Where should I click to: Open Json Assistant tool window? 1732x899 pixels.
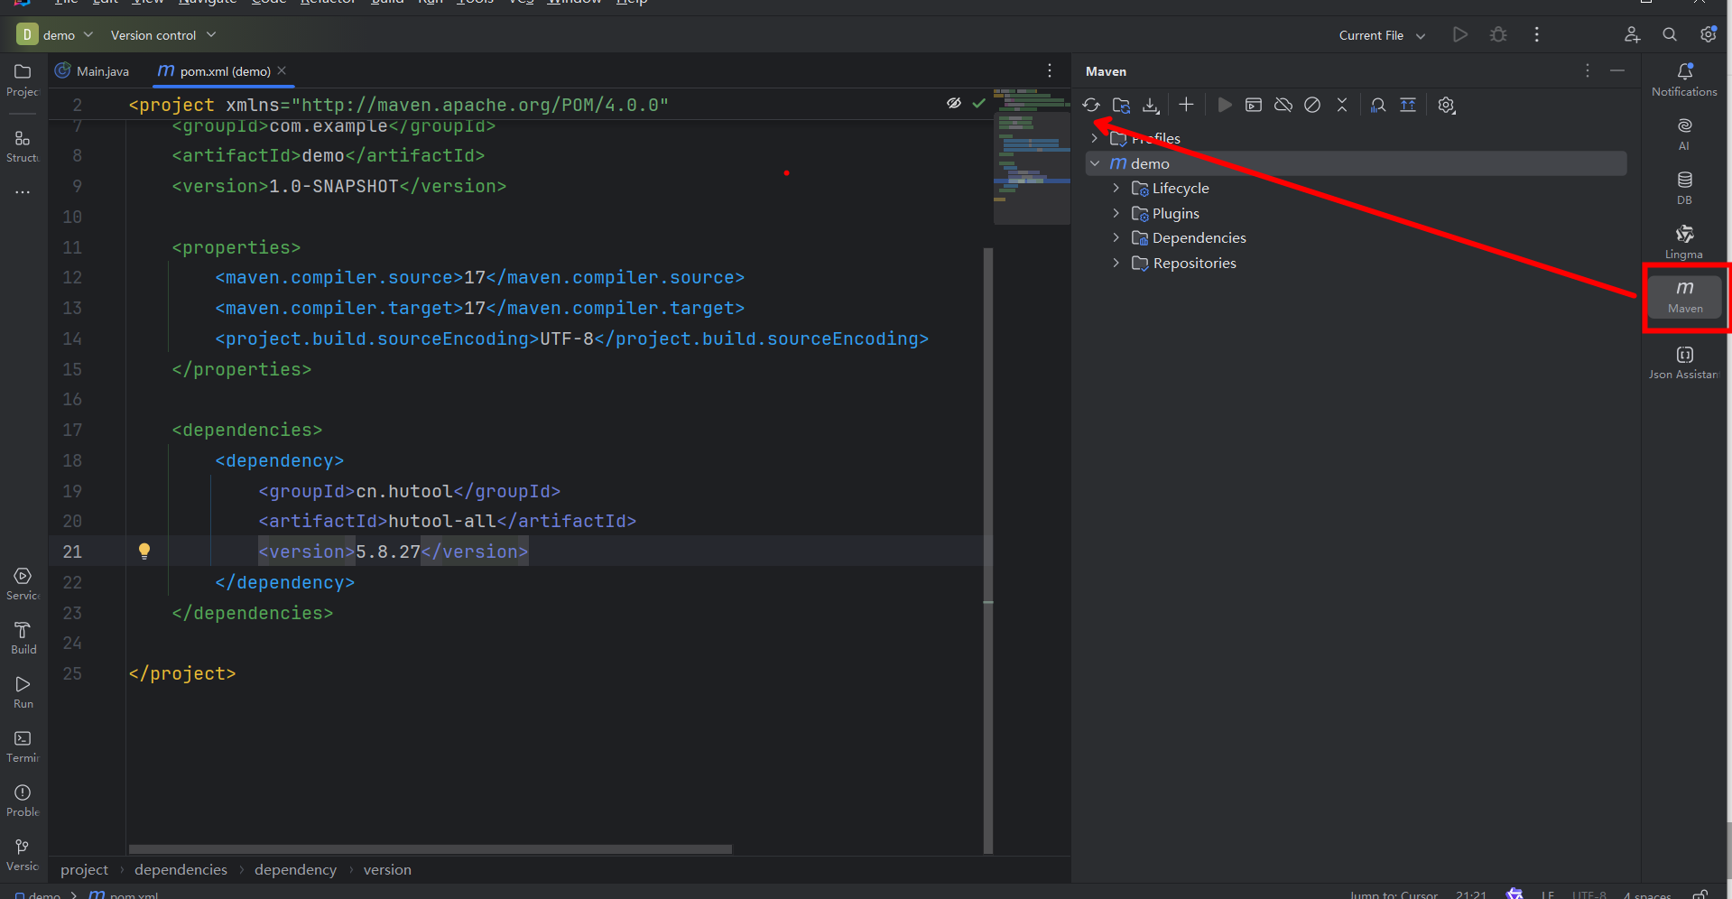(x=1684, y=362)
